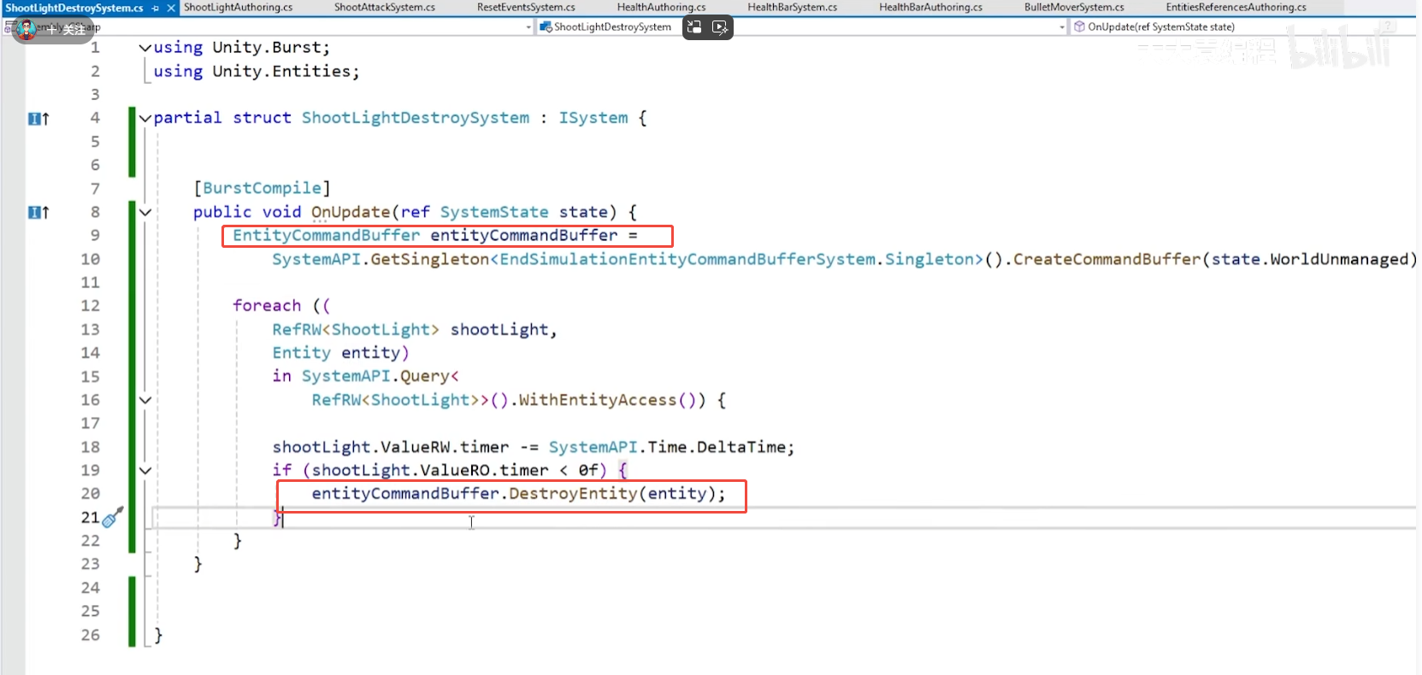Click 'ValueRO.timer' on line 19

[485, 470]
